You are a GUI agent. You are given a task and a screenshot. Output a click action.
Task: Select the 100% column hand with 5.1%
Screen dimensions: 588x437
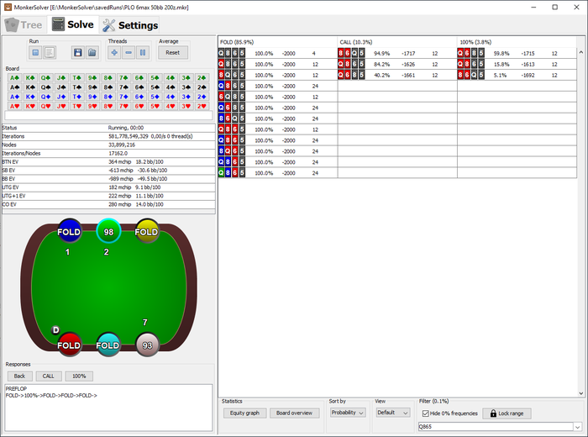click(x=517, y=75)
